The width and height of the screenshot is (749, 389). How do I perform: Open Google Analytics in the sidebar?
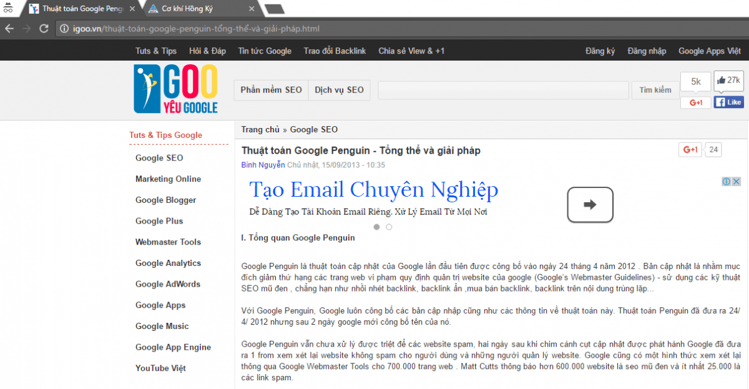pos(168,263)
